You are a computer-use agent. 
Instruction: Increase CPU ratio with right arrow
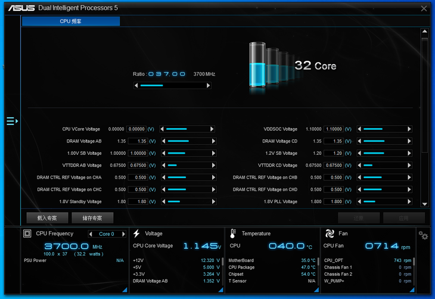tap(209, 85)
